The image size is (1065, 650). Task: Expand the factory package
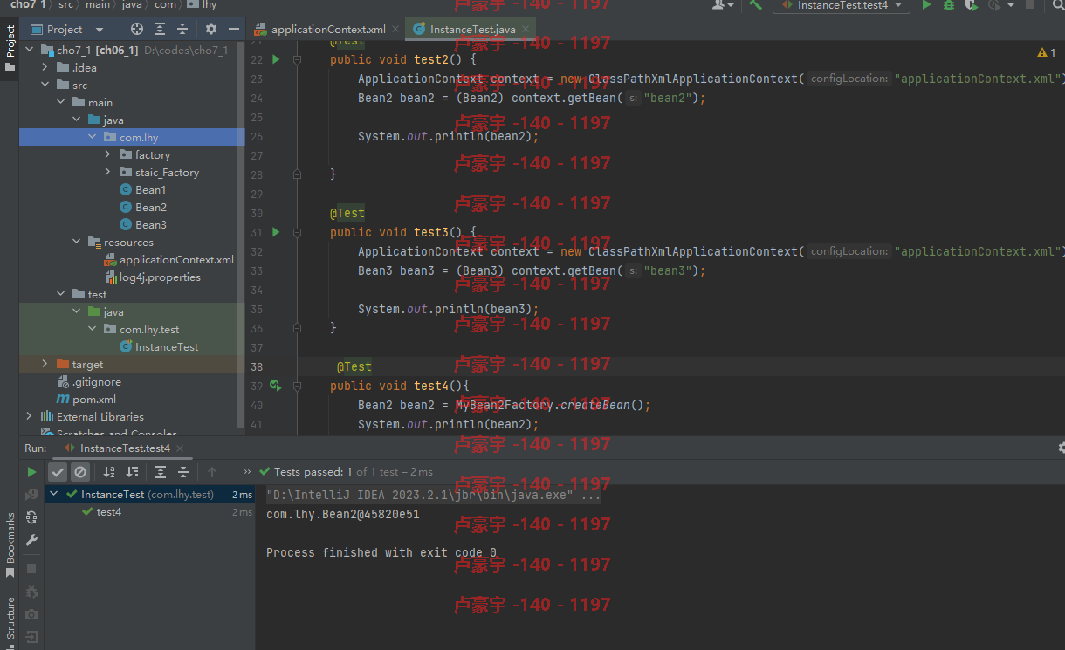coord(107,154)
